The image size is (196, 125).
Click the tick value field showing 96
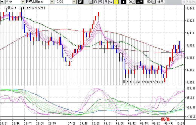tap(129, 2)
